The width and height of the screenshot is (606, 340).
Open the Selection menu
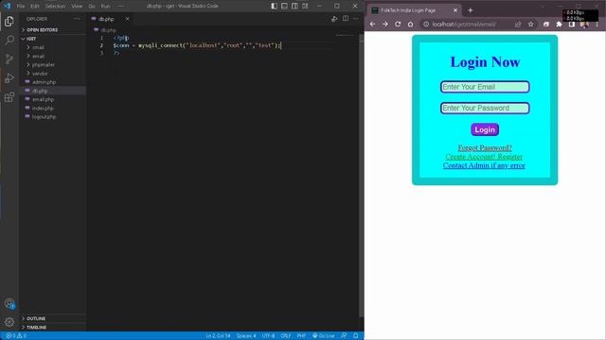tap(55, 7)
